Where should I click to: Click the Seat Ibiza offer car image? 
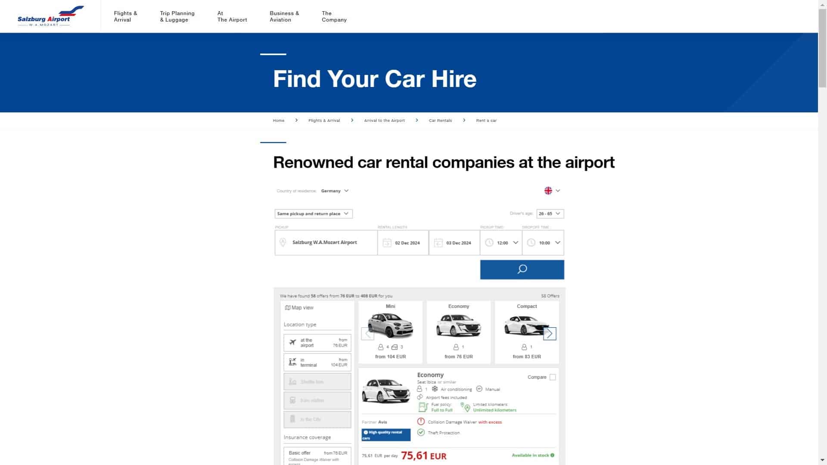click(x=386, y=391)
